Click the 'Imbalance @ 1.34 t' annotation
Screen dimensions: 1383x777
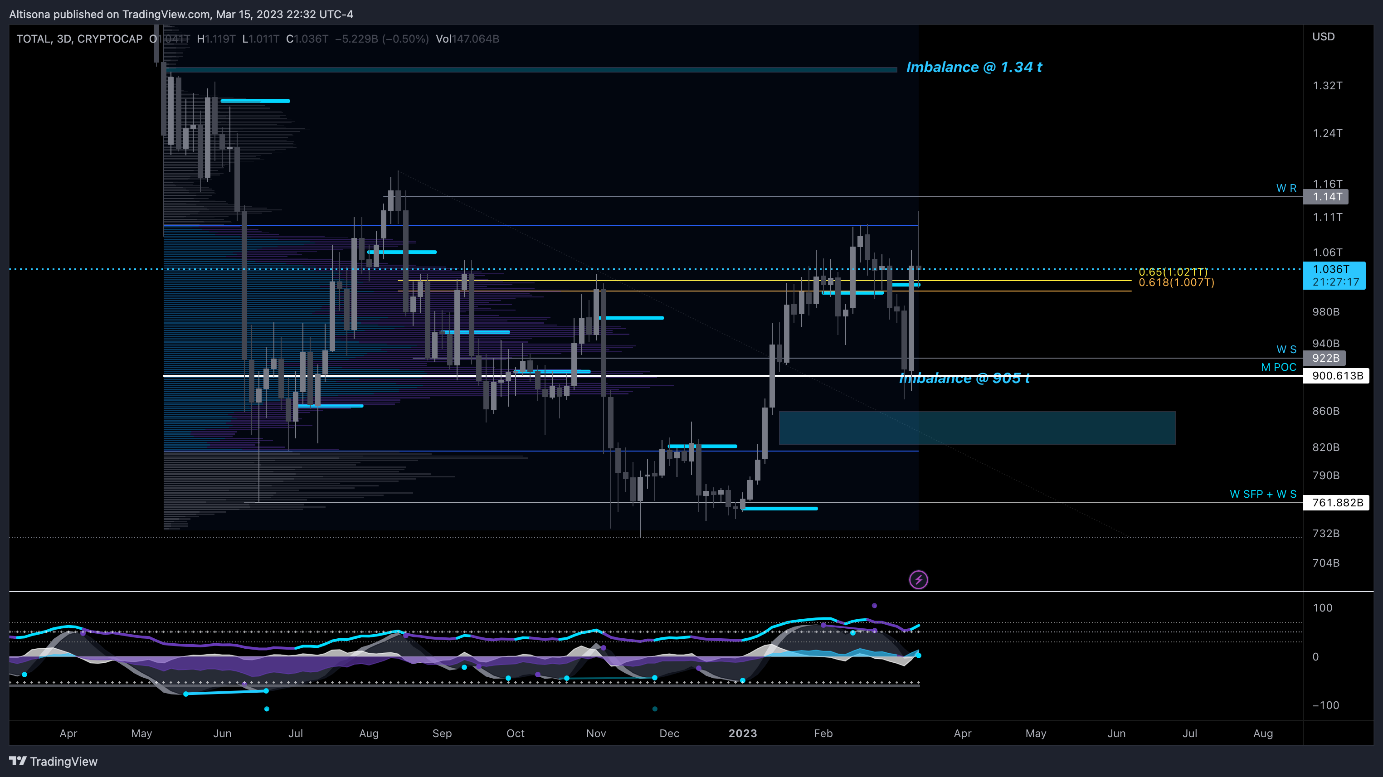(974, 67)
